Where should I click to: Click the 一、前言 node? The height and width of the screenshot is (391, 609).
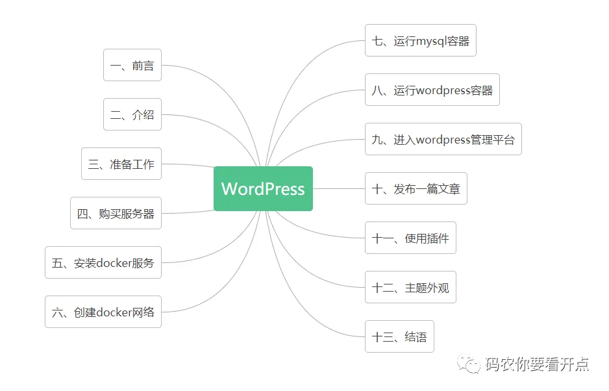pyautogui.click(x=132, y=65)
